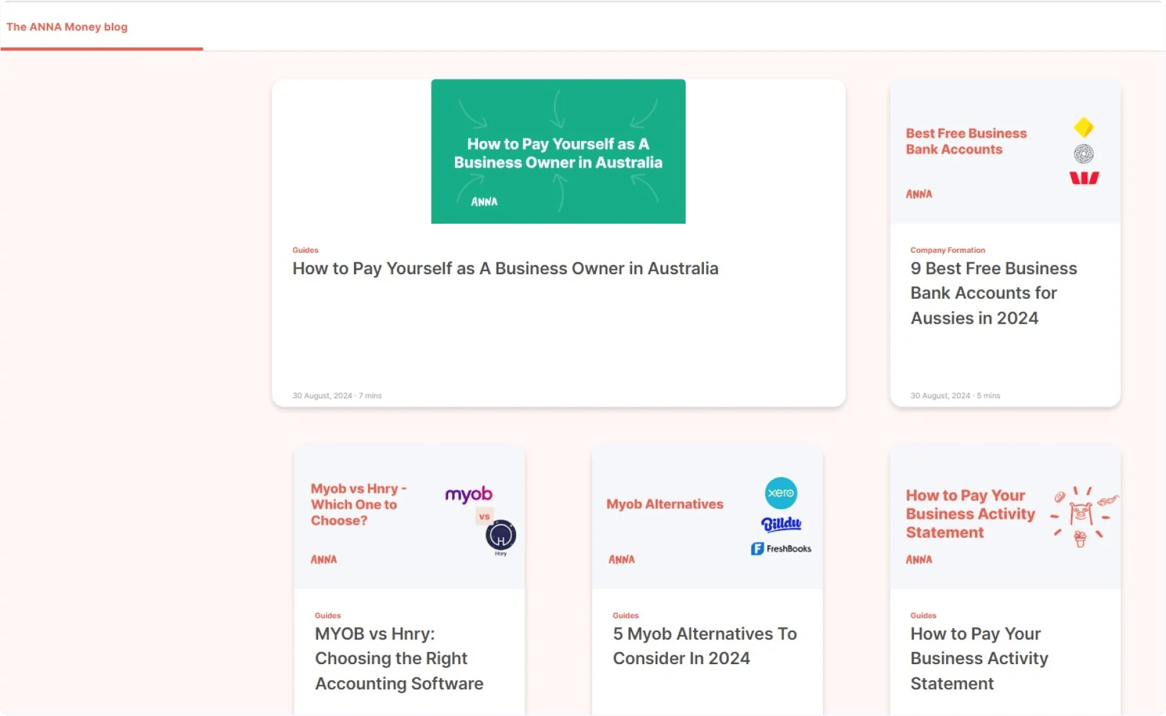This screenshot has height=716, width=1166.
Task: Click ANNA logo in Best Free Business Bank Accounts card
Action: 919,194
